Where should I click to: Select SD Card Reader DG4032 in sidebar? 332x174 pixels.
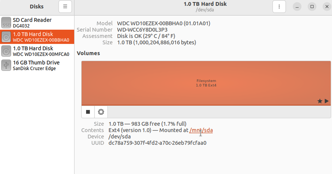tap(37, 23)
